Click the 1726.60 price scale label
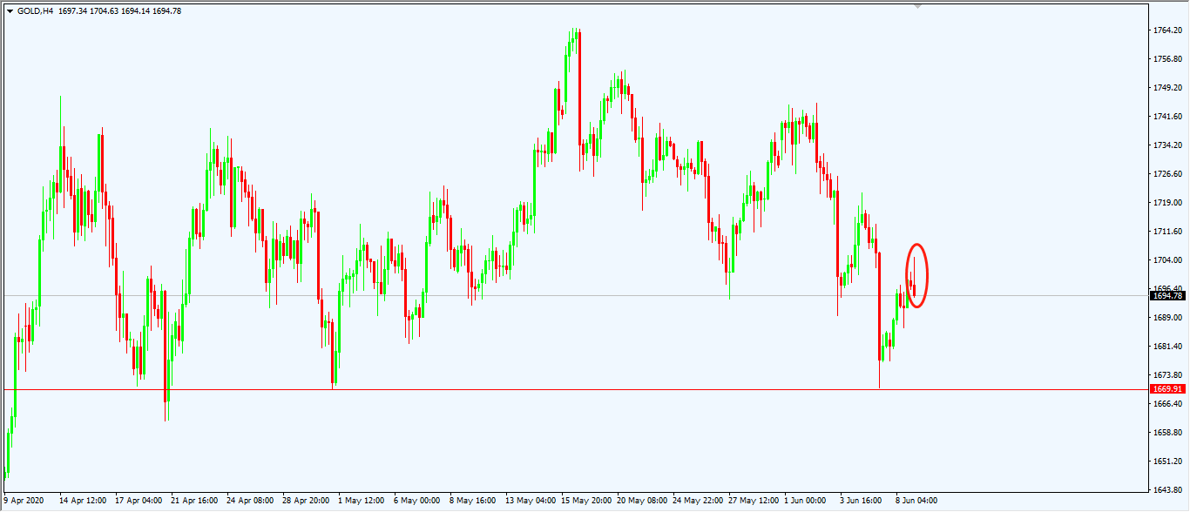 (1167, 174)
